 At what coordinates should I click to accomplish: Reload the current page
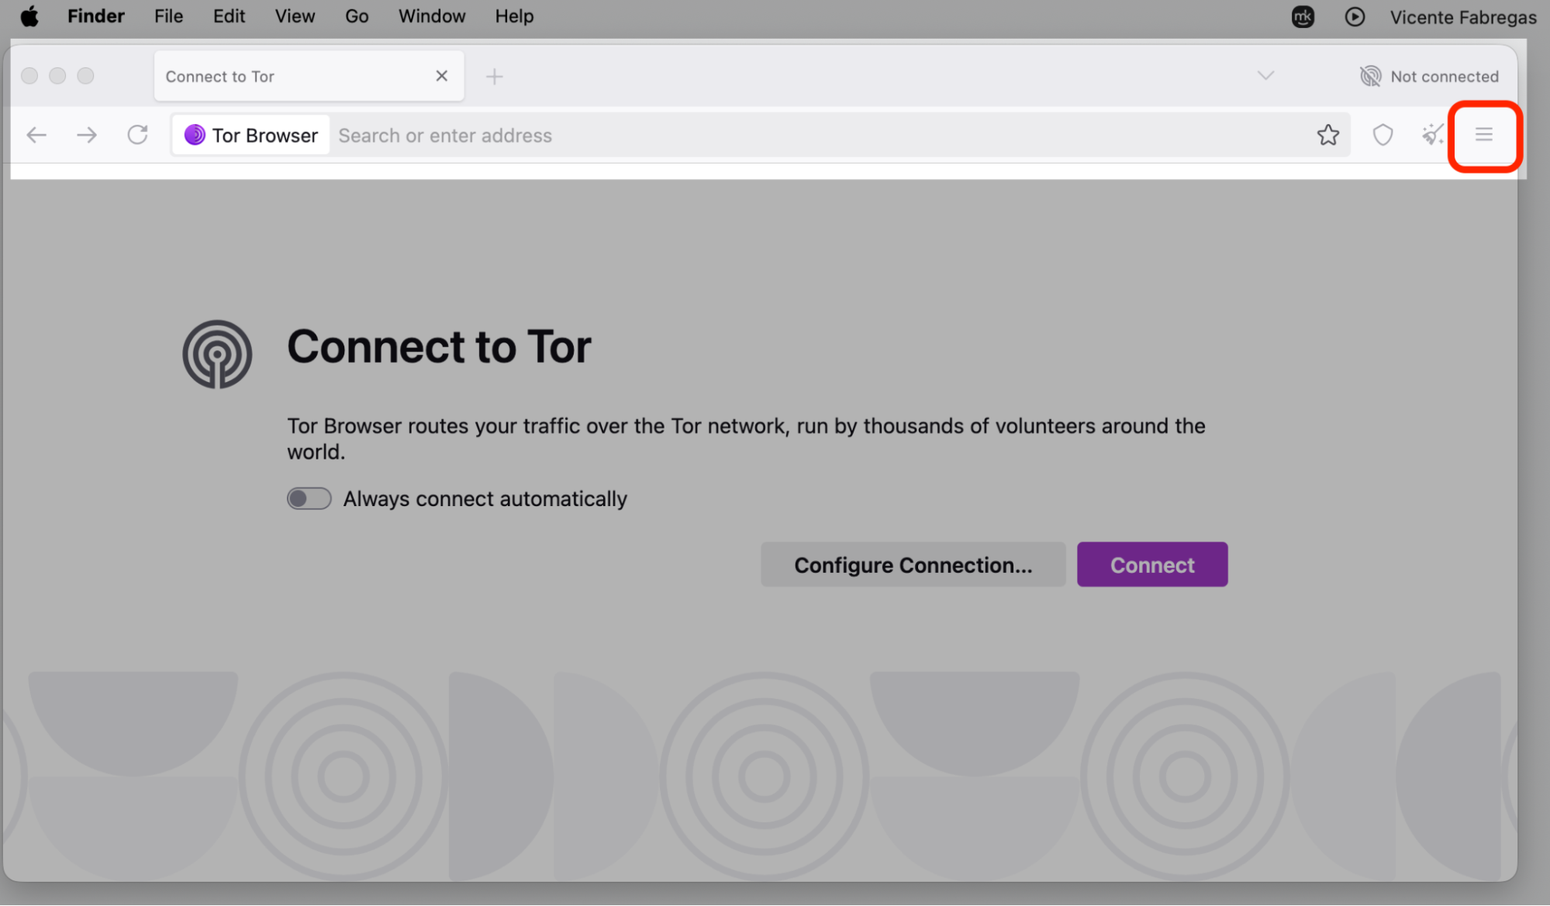click(137, 135)
